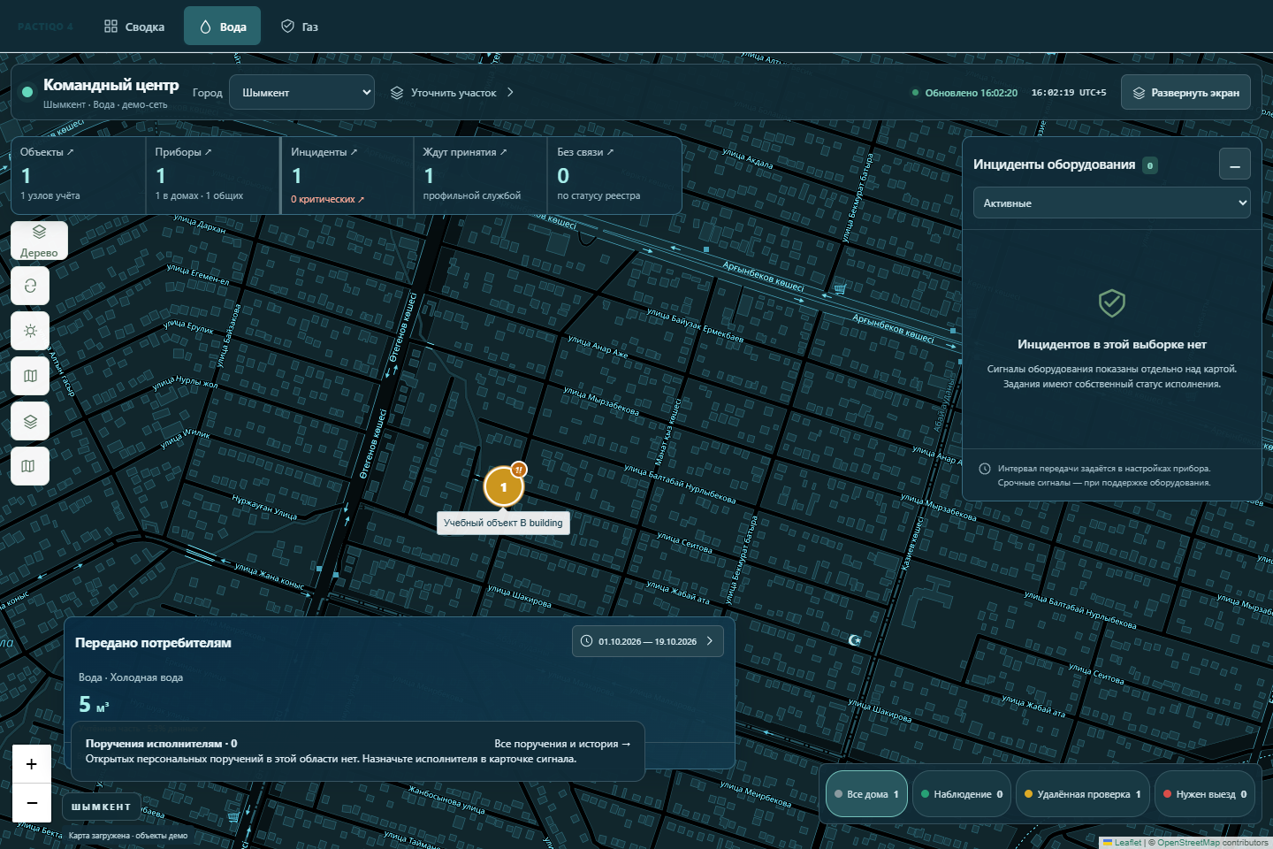Switch to the Вода tab

[222, 27]
